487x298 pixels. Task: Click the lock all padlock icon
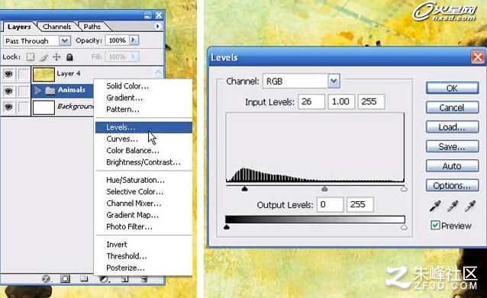pos(69,56)
